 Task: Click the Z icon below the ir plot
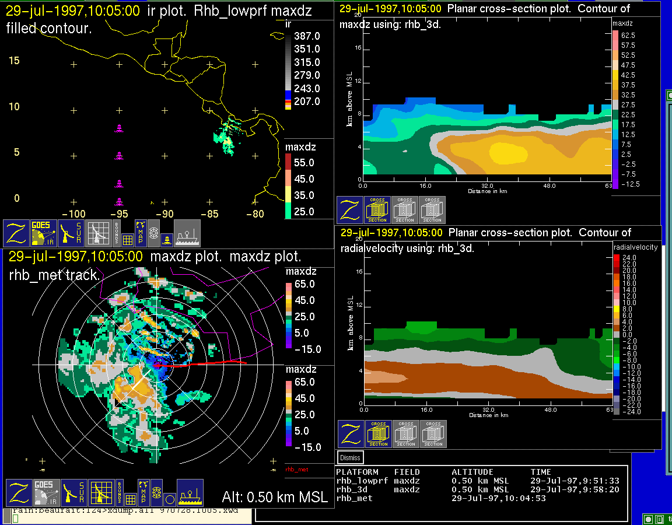pyautogui.click(x=16, y=233)
